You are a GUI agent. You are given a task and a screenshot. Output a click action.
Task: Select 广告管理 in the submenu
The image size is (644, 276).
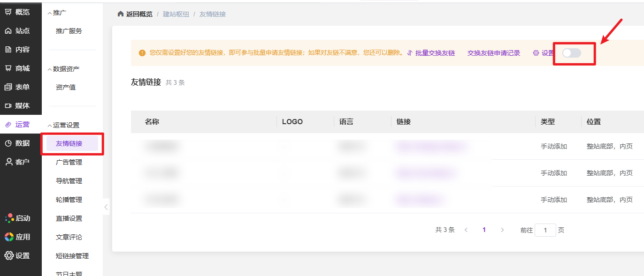pyautogui.click(x=69, y=162)
